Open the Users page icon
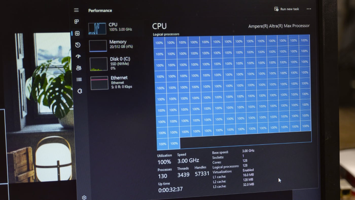 (x=79, y=68)
